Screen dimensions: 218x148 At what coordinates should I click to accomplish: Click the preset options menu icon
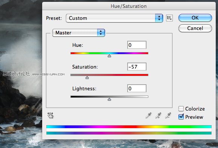click(169, 18)
